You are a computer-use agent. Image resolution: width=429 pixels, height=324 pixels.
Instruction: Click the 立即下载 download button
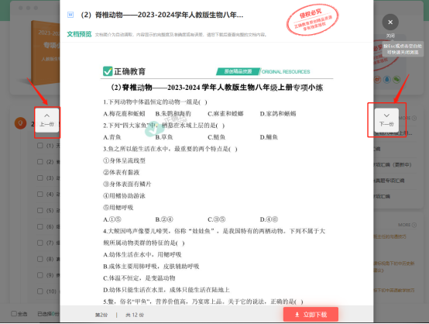pyautogui.click(x=311, y=315)
